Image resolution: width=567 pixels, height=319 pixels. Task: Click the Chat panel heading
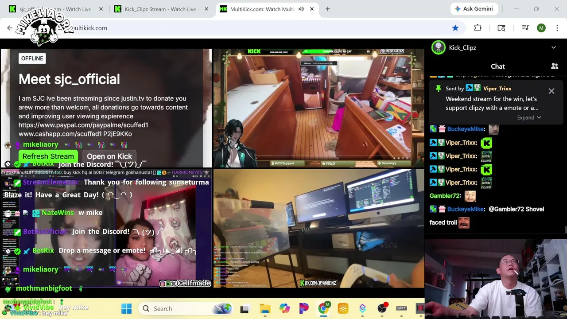pos(498,66)
